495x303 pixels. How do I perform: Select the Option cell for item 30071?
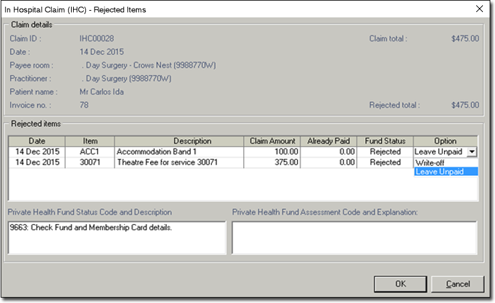(x=445, y=163)
